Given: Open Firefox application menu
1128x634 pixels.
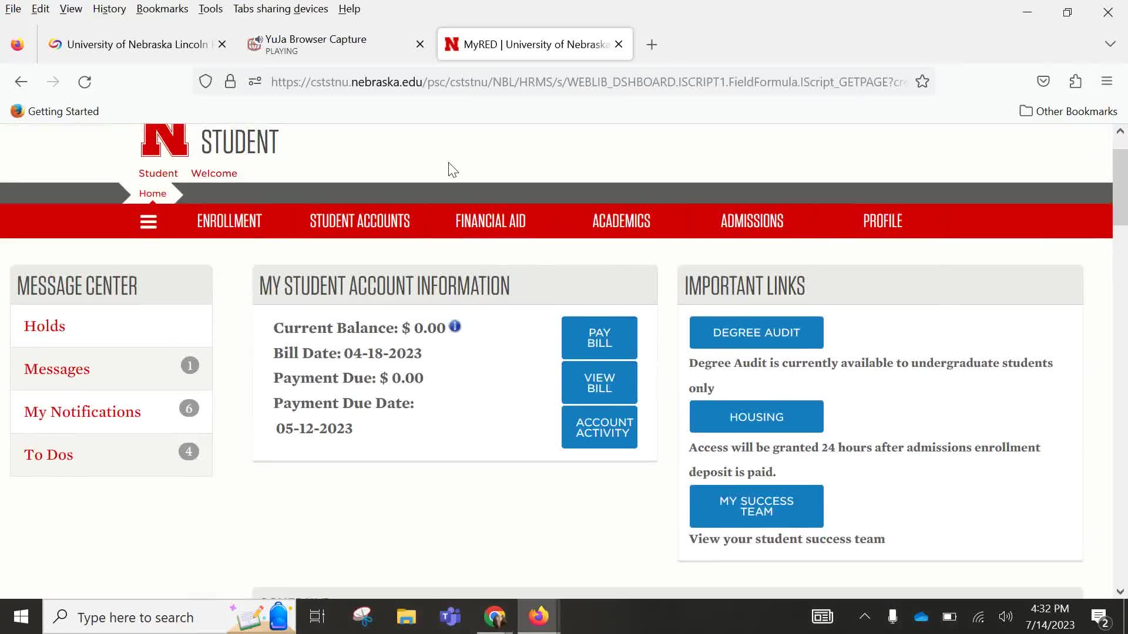Looking at the screenshot, I should 1107,82.
